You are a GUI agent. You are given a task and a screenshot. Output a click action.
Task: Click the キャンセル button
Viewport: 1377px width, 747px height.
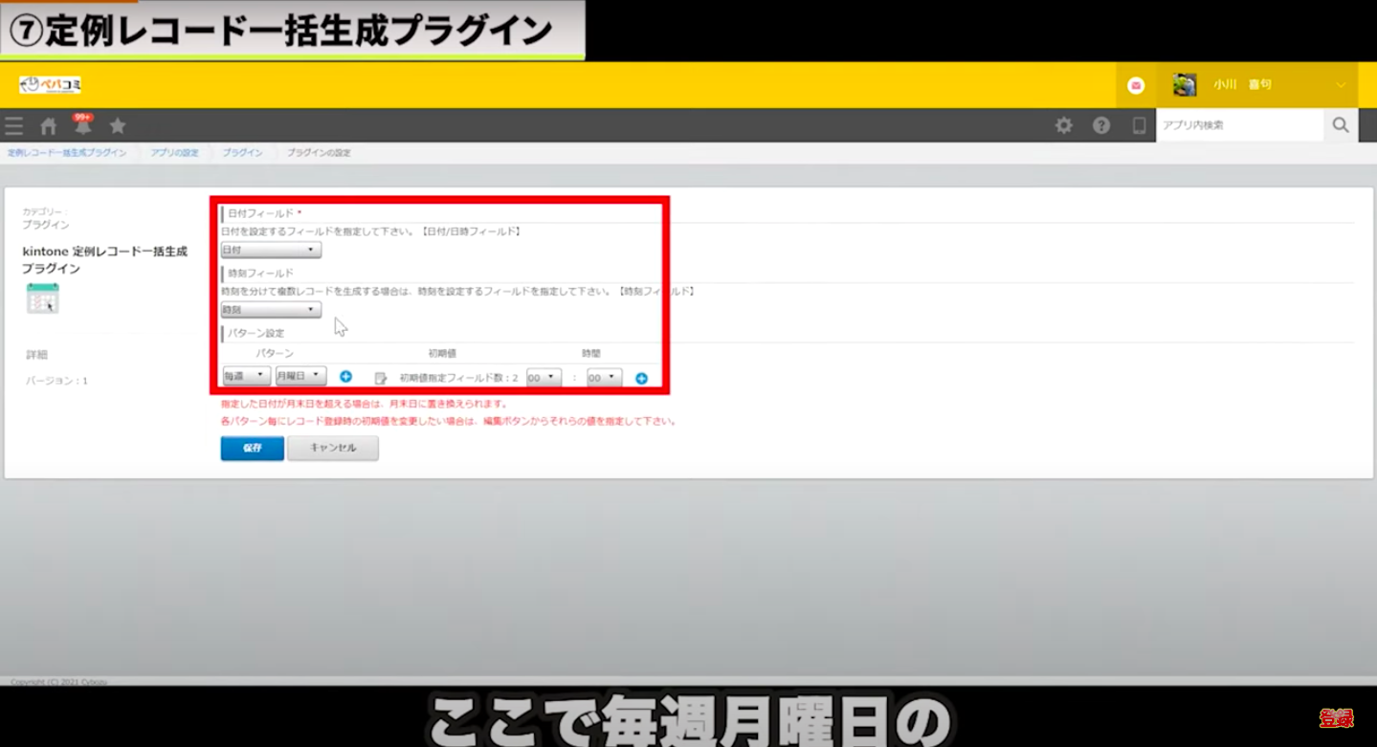(x=332, y=448)
